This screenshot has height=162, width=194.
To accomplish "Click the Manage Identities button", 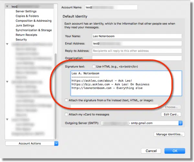I will click(169, 134).
